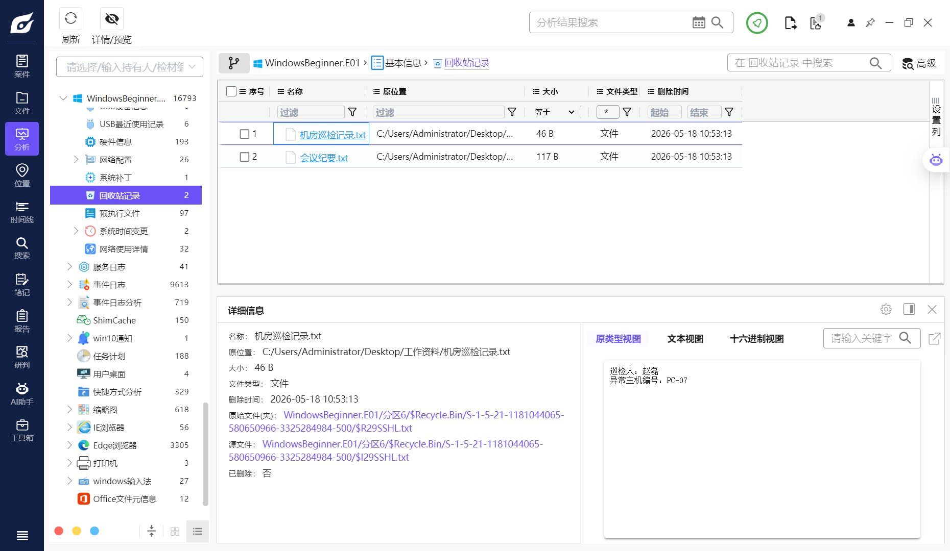This screenshot has width=950, height=551.
Task: Select the red color tag dot
Action: pyautogui.click(x=59, y=531)
